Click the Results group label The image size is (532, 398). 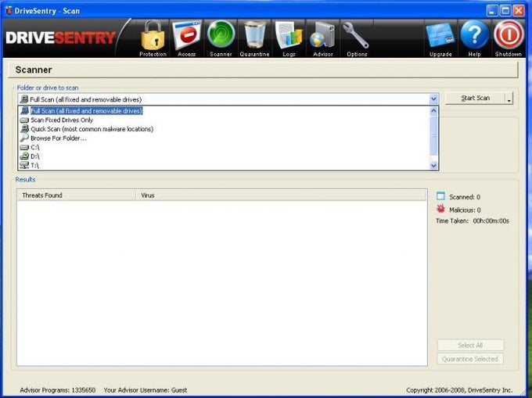click(x=26, y=179)
